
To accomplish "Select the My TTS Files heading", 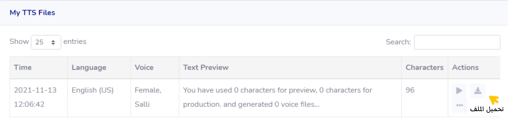I will [32, 13].
